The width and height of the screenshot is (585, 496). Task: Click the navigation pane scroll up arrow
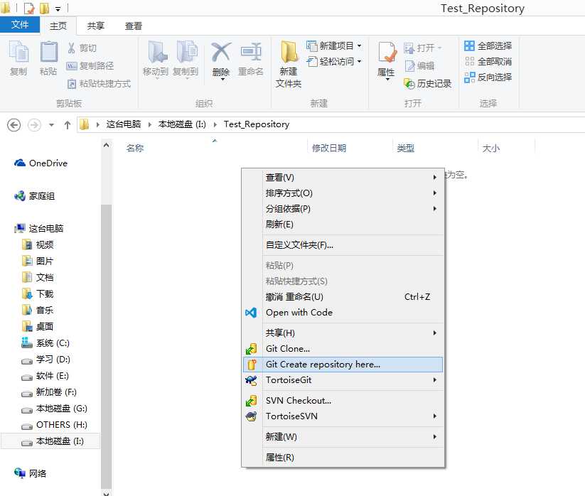(x=107, y=145)
